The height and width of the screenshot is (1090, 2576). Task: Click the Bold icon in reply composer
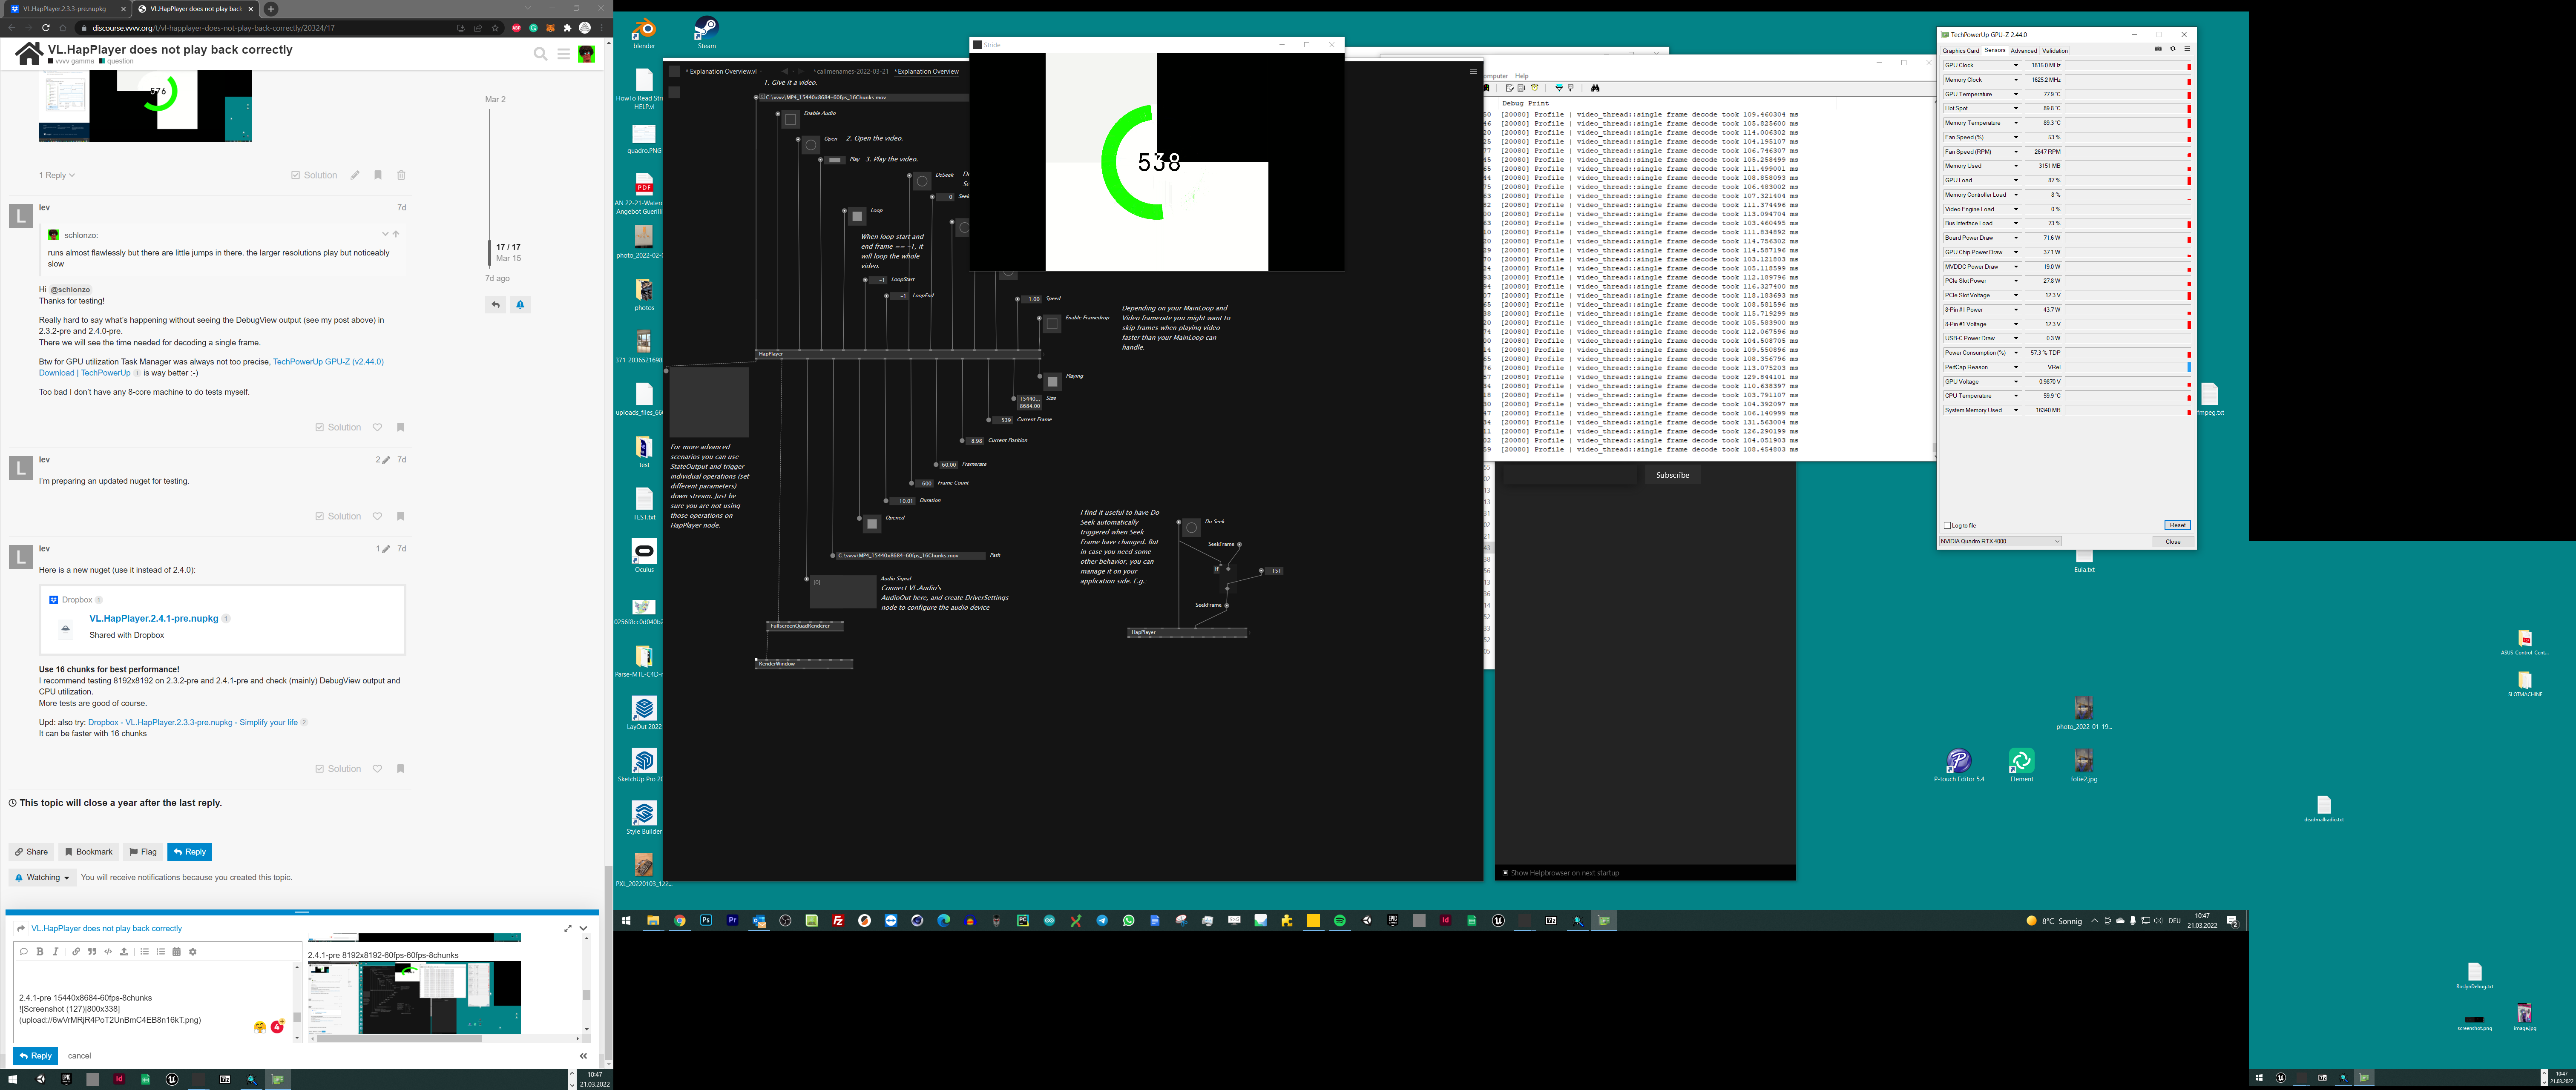[40, 951]
